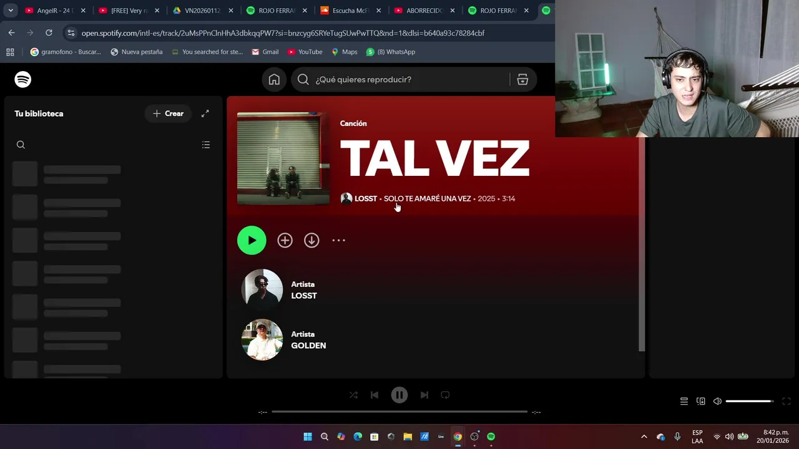
Task: Click the LOSST artist round photo
Action: (x=262, y=289)
